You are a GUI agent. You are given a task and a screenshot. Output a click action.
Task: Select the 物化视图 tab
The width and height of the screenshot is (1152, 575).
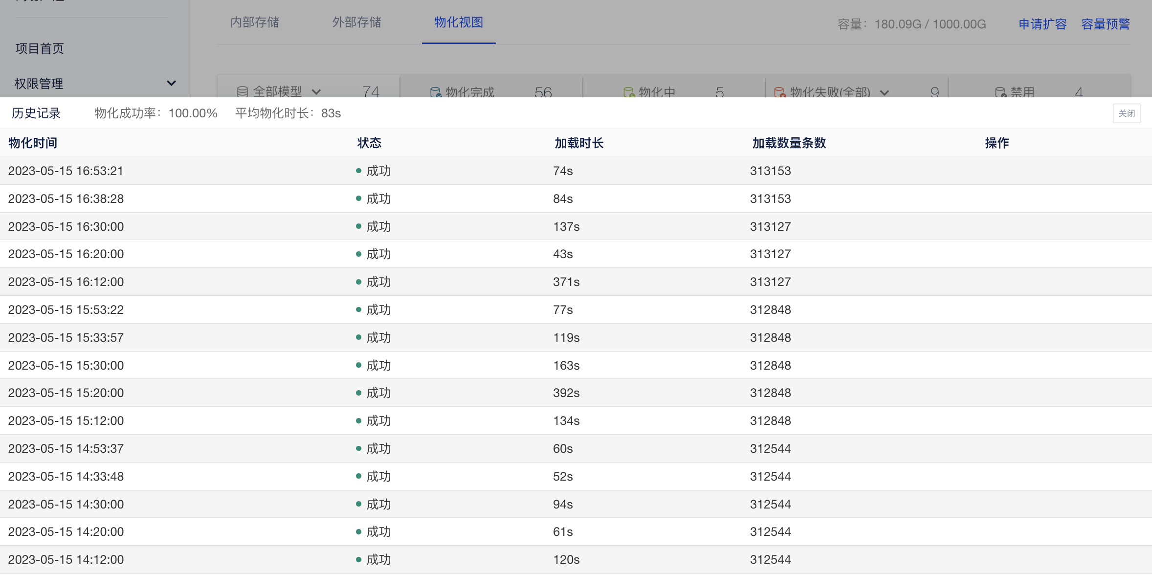pos(459,22)
